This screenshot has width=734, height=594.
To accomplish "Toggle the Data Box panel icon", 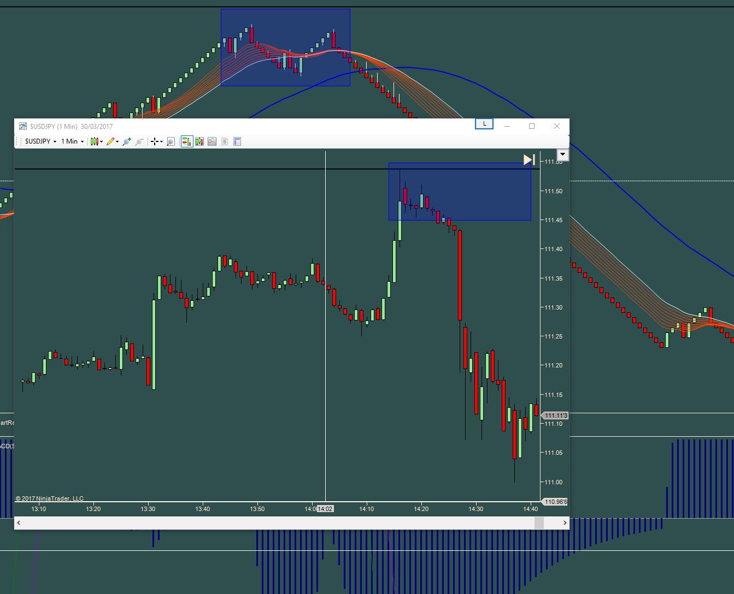I will [x=237, y=141].
